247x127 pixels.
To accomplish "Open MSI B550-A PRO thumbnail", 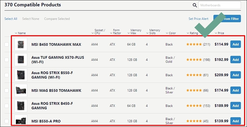I will [21, 120].
